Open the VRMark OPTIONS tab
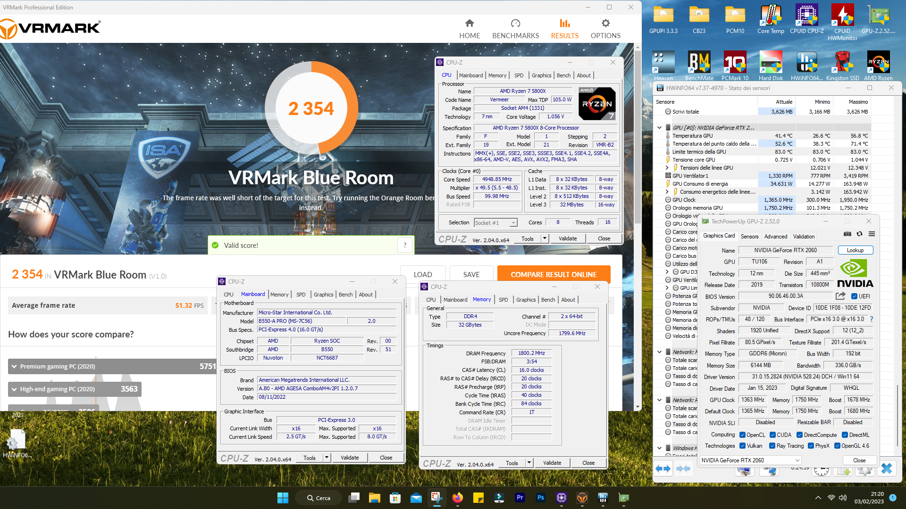The width and height of the screenshot is (906, 509). [605, 29]
